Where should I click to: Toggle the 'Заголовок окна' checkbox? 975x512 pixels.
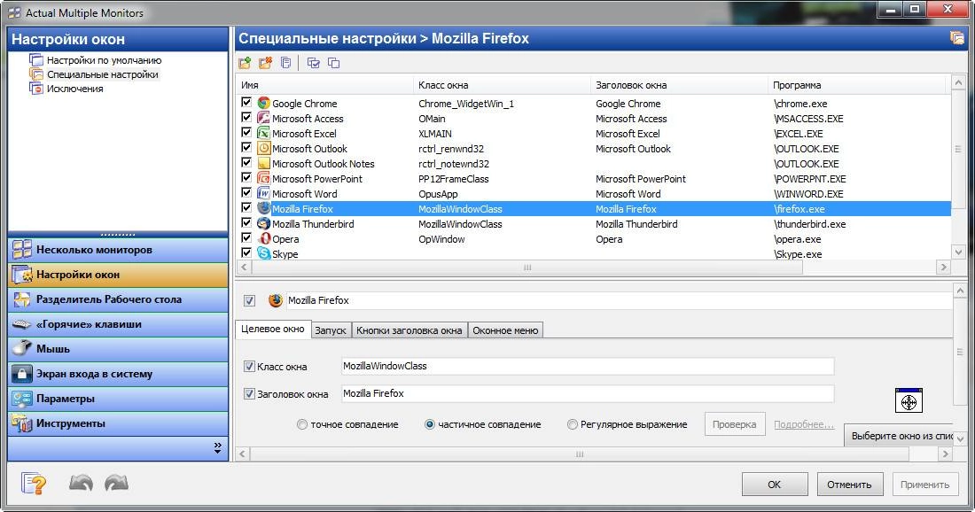249,394
